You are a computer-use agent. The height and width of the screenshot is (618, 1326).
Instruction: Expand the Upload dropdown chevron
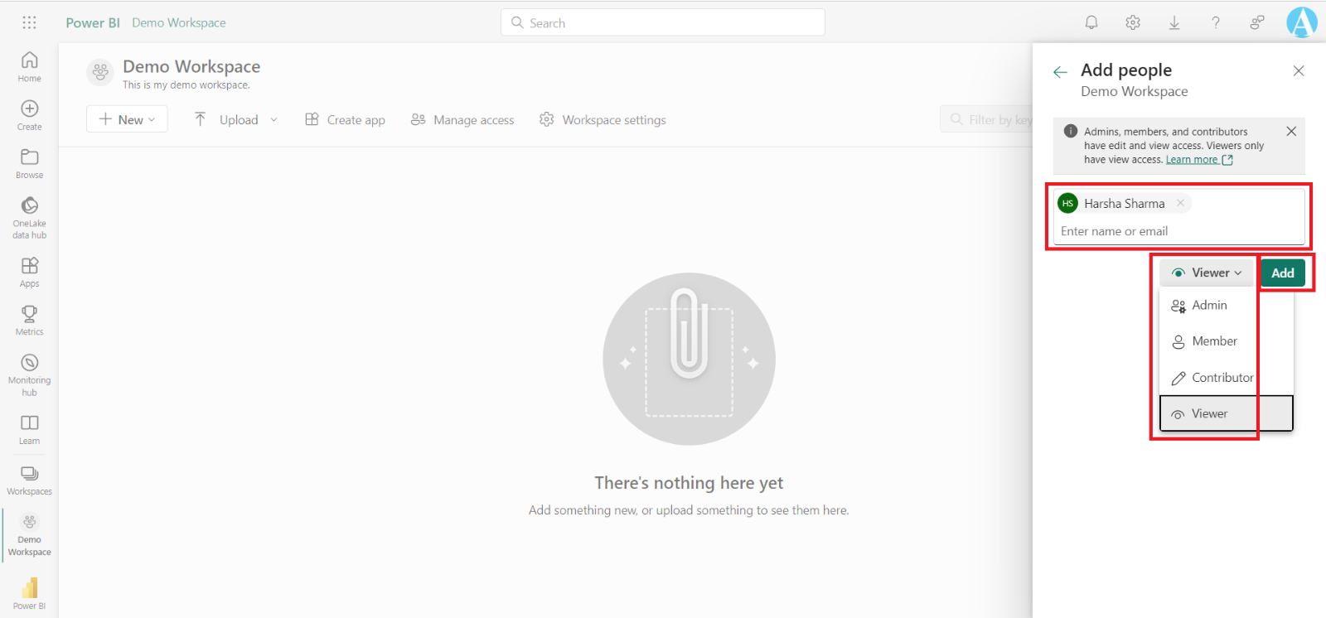(x=274, y=120)
